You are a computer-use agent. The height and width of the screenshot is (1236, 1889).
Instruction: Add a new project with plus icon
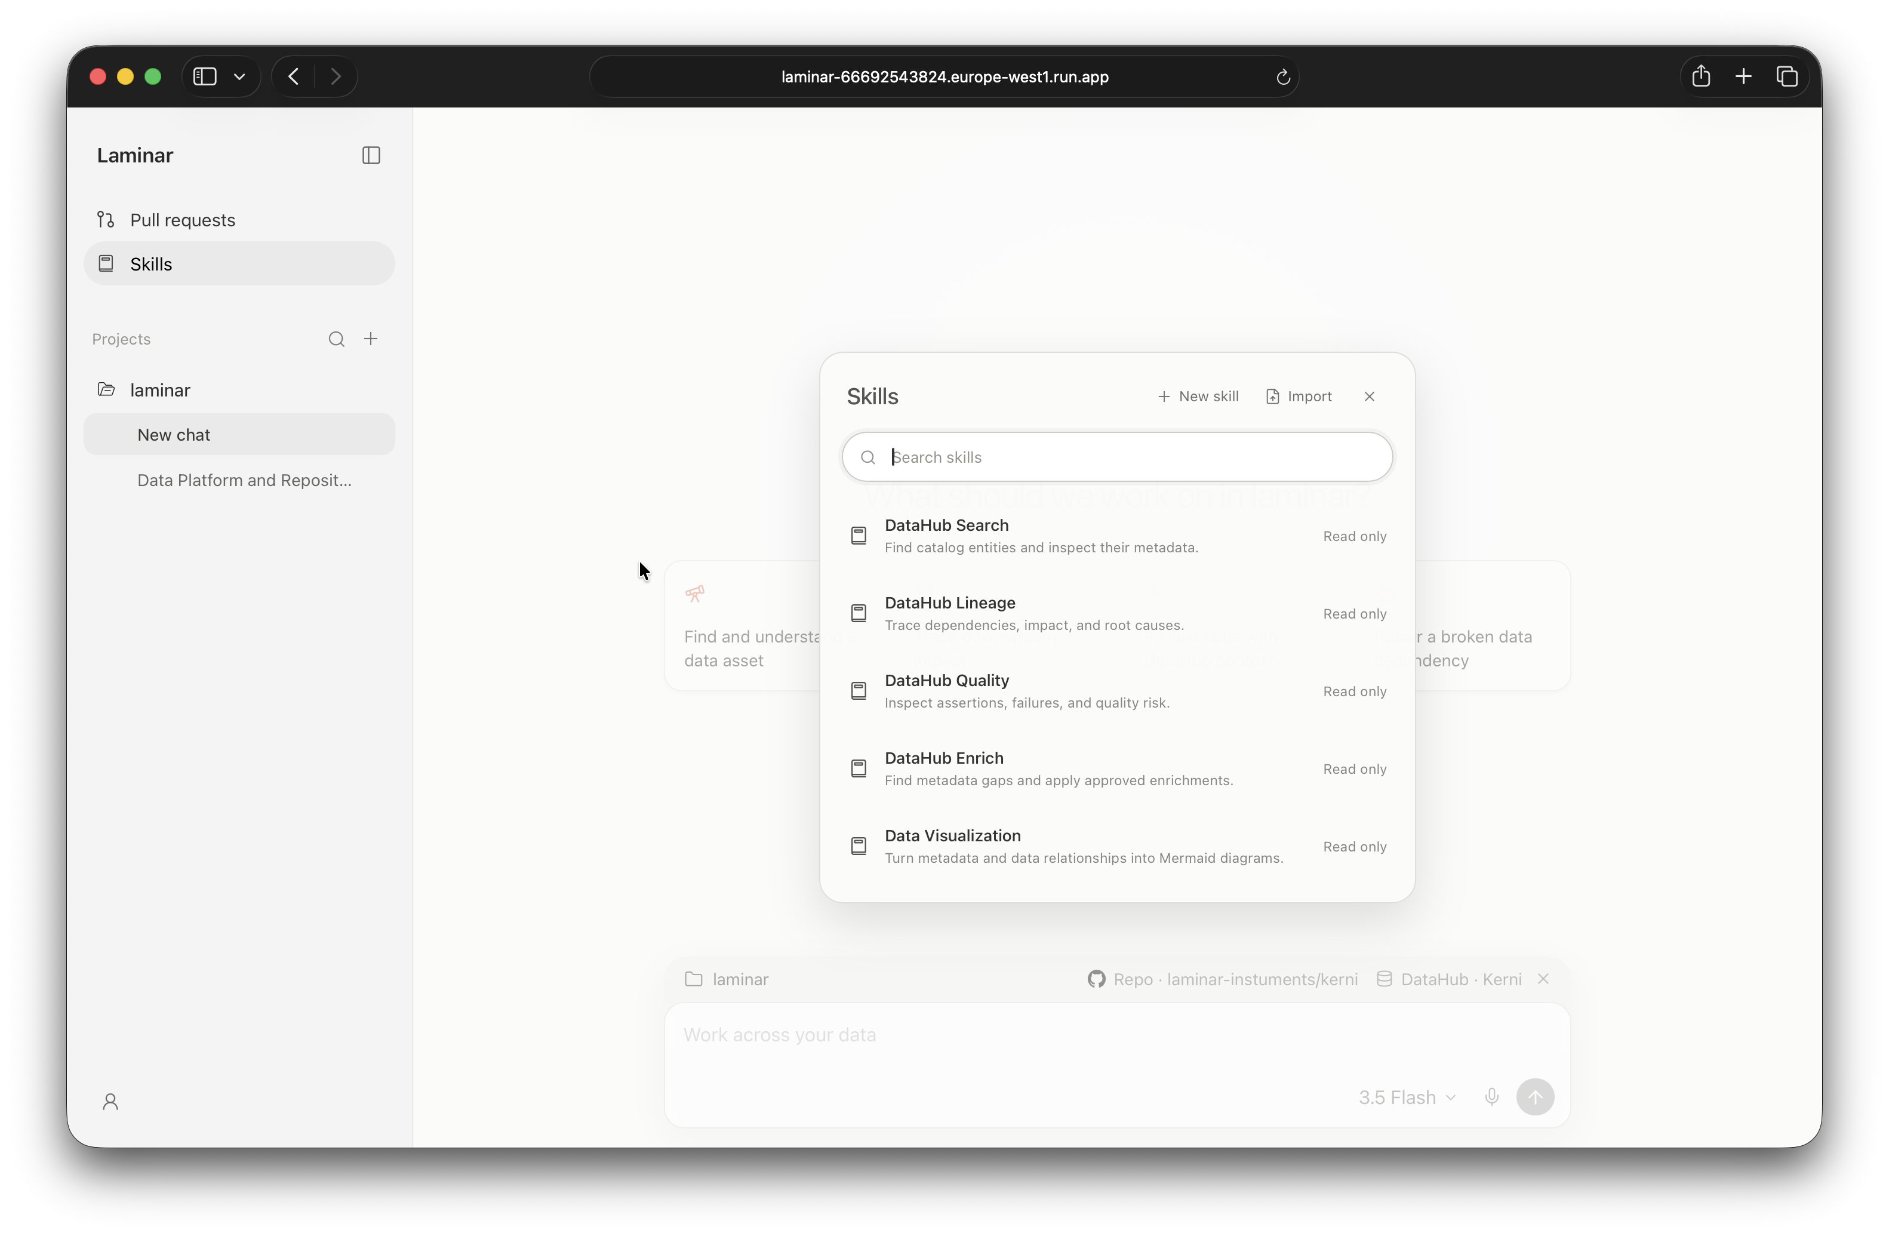coord(371,339)
